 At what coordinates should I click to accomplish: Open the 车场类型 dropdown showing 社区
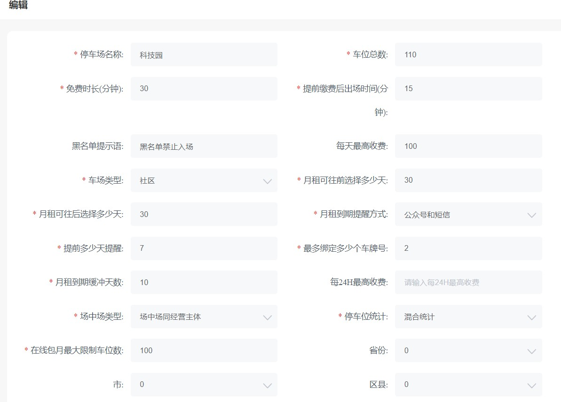click(204, 180)
